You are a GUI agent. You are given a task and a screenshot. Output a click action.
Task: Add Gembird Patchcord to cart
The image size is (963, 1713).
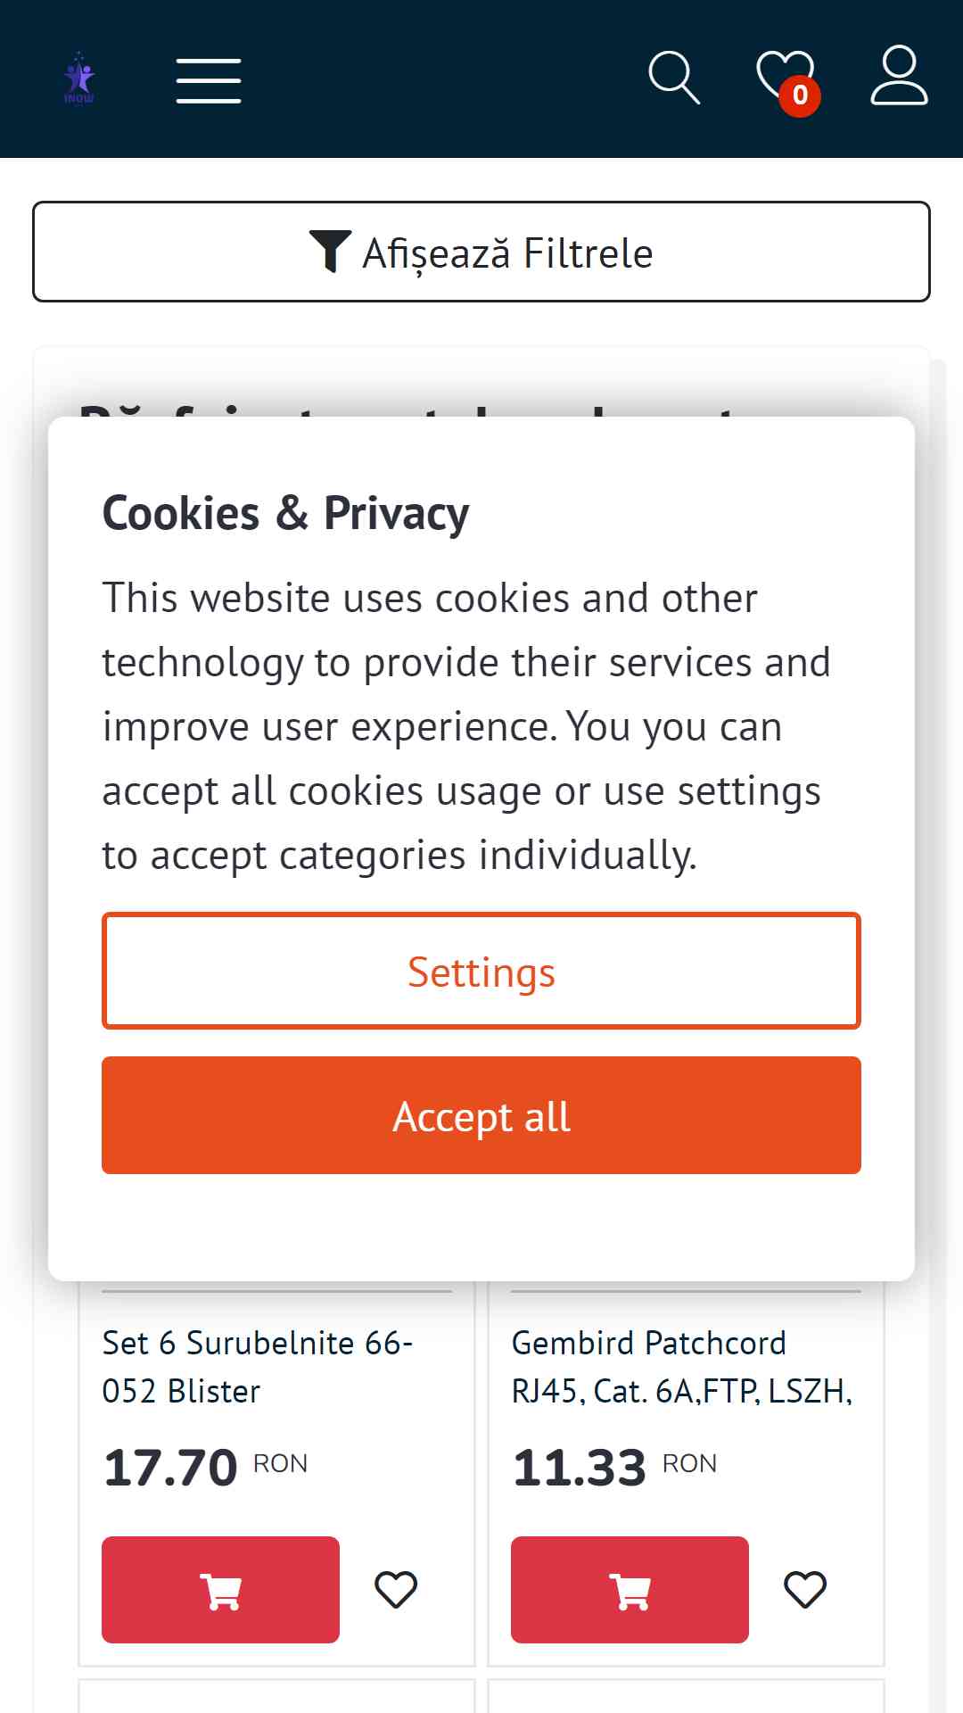pos(630,1590)
